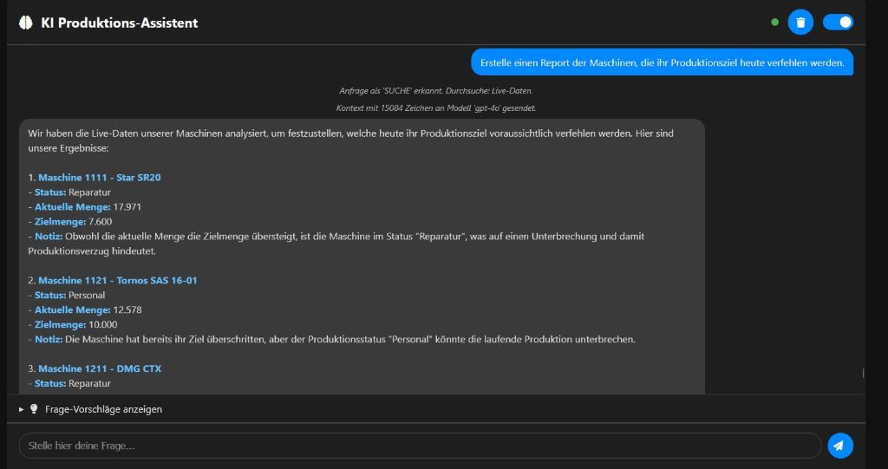
Task: Click the green connection status dot
Action: pos(774,23)
